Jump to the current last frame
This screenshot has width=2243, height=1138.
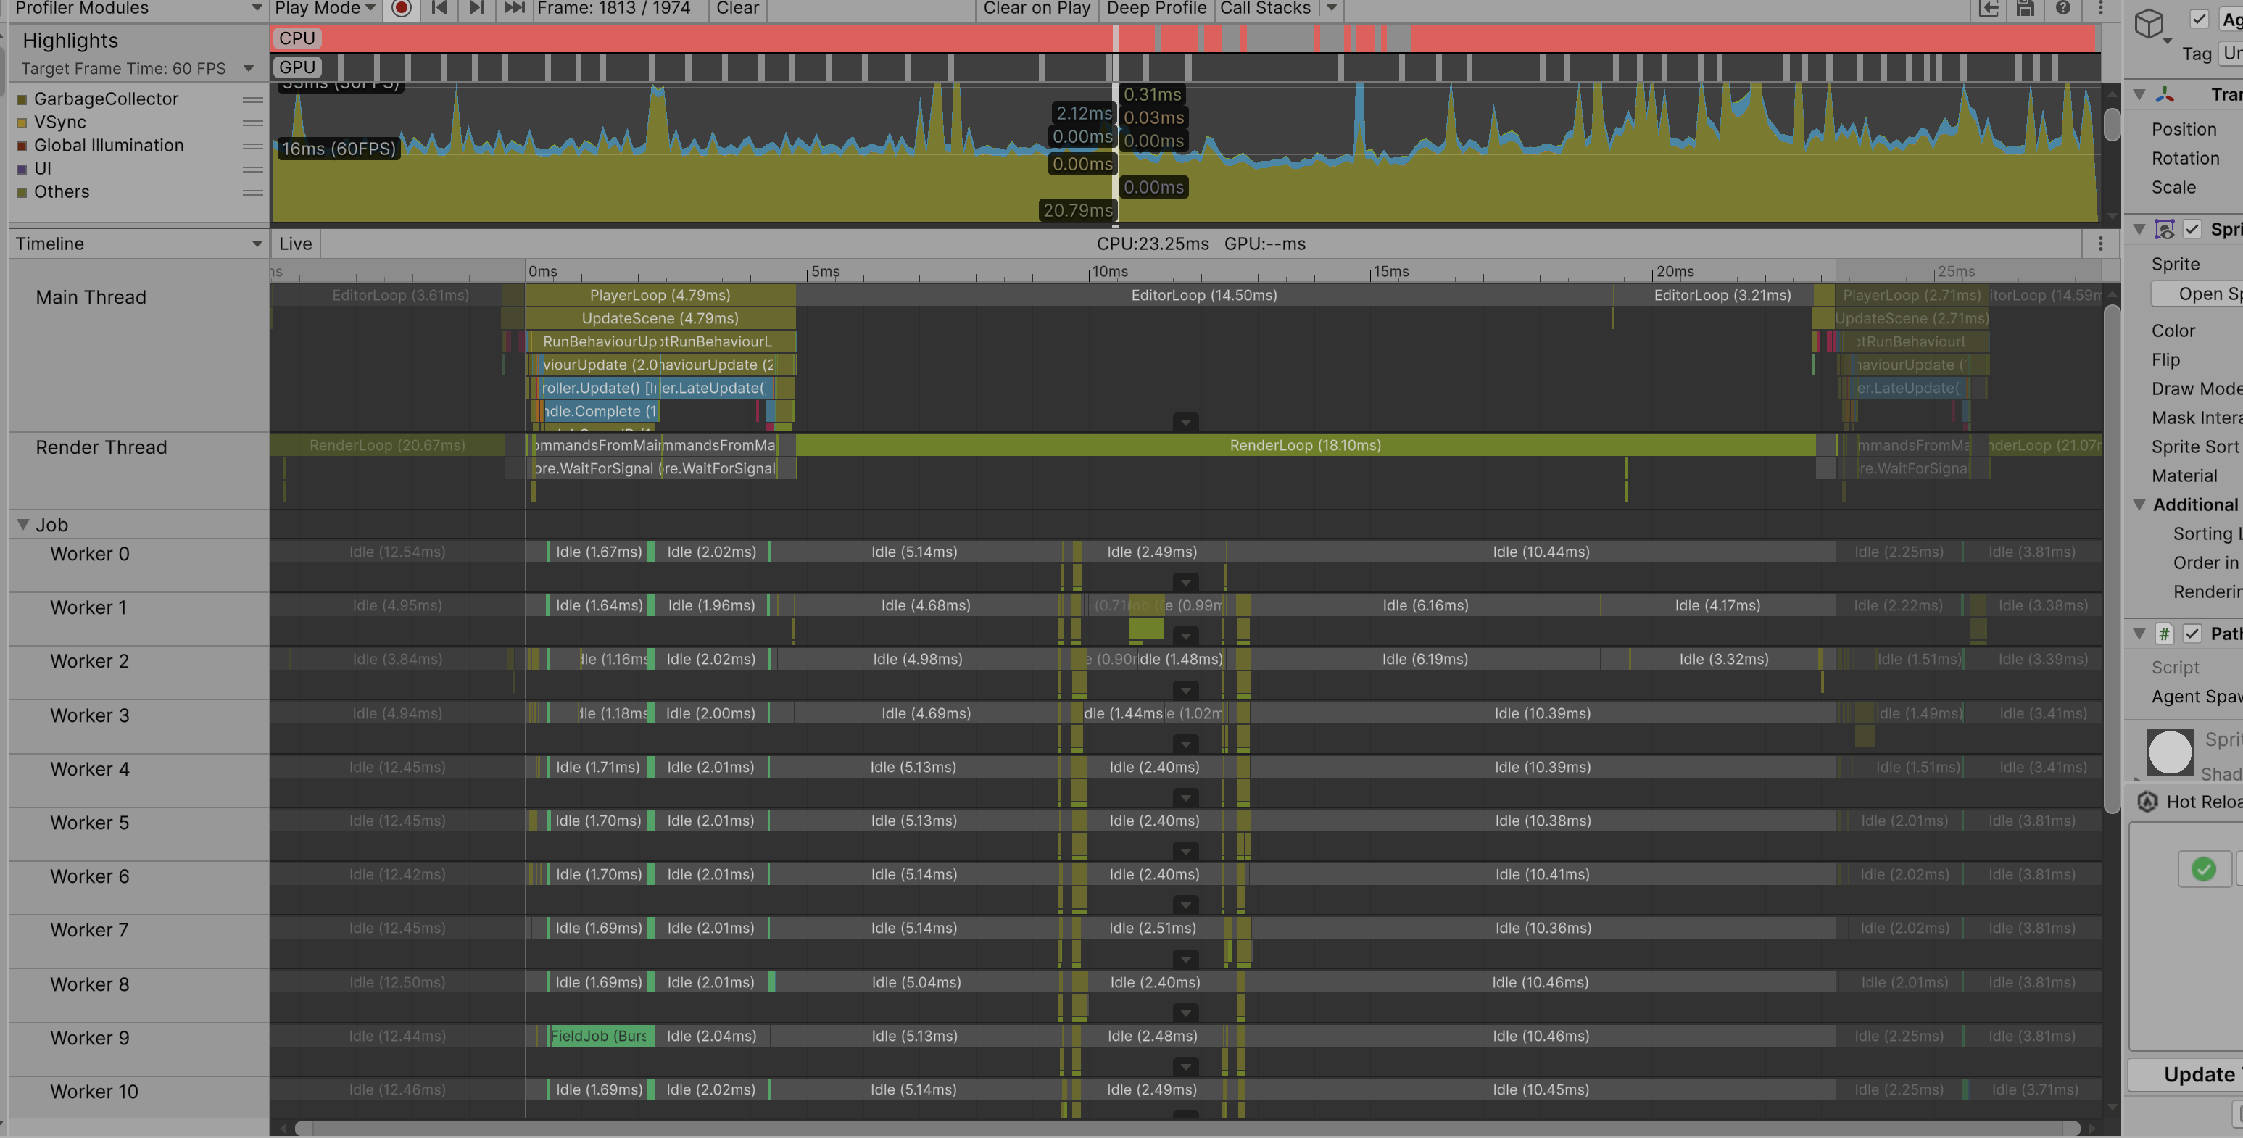515,8
